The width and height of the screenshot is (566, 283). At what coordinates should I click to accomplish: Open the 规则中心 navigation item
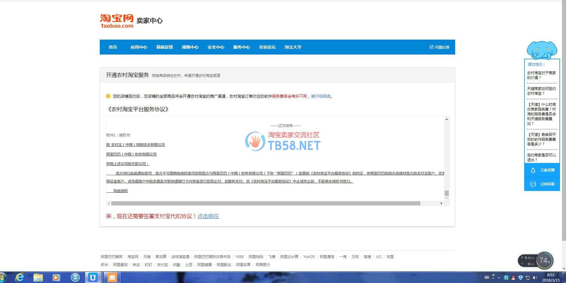(190, 47)
